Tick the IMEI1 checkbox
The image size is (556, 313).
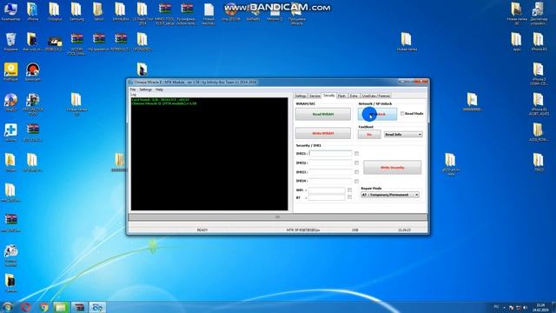coord(357,153)
